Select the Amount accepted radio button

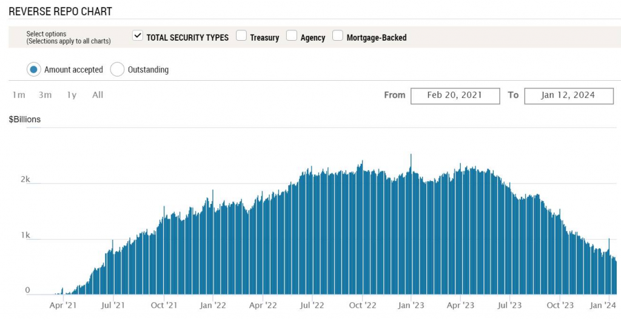(x=33, y=69)
